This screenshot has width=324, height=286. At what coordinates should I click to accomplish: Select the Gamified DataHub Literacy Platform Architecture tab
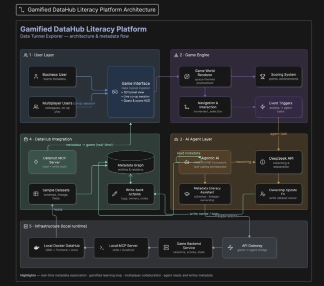tap(87, 9)
